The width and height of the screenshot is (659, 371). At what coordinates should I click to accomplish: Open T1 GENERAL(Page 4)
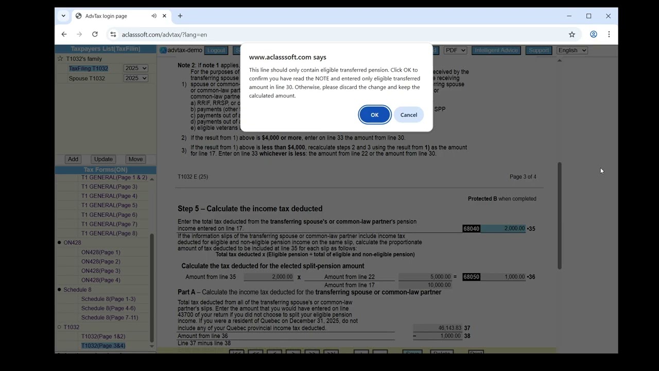point(109,196)
